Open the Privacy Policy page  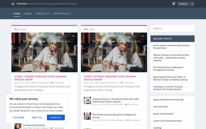coord(62,13)
